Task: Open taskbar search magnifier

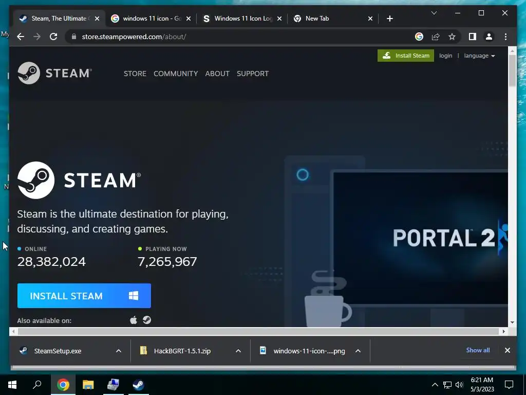Action: (37, 385)
